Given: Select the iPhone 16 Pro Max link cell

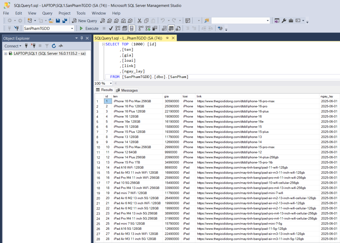Looking at the screenshot, I should coord(235,101).
